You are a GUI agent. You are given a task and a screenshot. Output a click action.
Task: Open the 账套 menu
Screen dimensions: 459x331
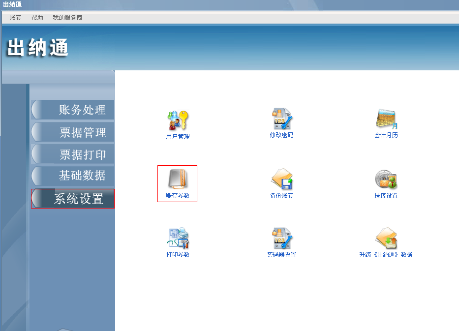point(15,18)
